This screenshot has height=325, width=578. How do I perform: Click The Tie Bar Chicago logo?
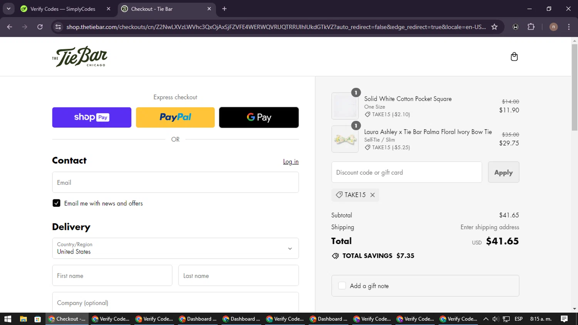(80, 57)
